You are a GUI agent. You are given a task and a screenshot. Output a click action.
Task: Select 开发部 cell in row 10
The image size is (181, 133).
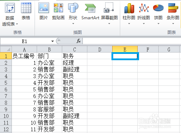pyautogui.click(x=50, y=116)
